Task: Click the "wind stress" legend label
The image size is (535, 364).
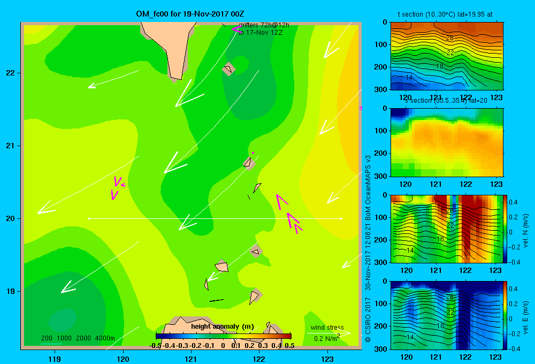Action: click(x=327, y=327)
